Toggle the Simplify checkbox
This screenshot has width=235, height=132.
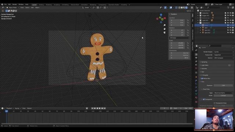tap(202, 75)
